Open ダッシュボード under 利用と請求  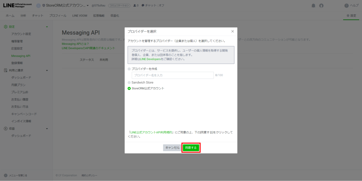pyautogui.click(x=21, y=78)
